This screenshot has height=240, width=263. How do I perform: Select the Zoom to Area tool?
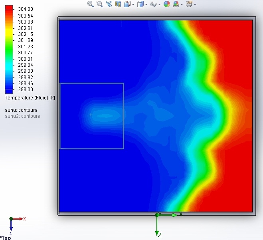[x=100, y=4]
